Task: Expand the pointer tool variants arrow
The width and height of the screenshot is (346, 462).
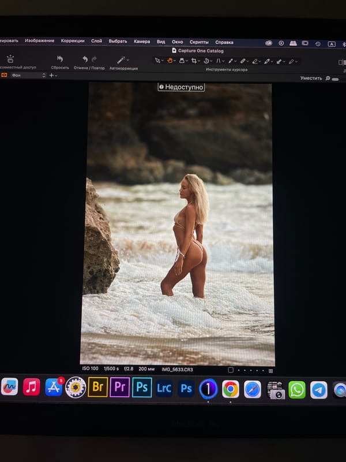Action: (163, 61)
